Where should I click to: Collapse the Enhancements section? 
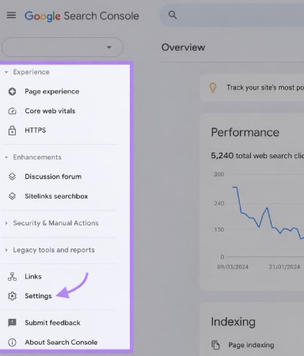pyautogui.click(x=33, y=157)
